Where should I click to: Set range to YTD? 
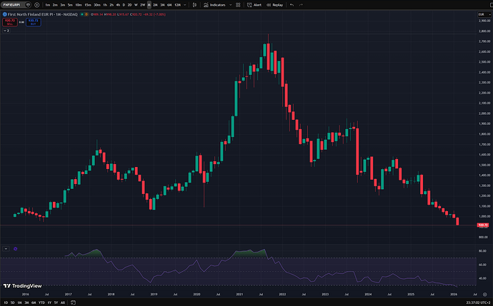[41, 302]
